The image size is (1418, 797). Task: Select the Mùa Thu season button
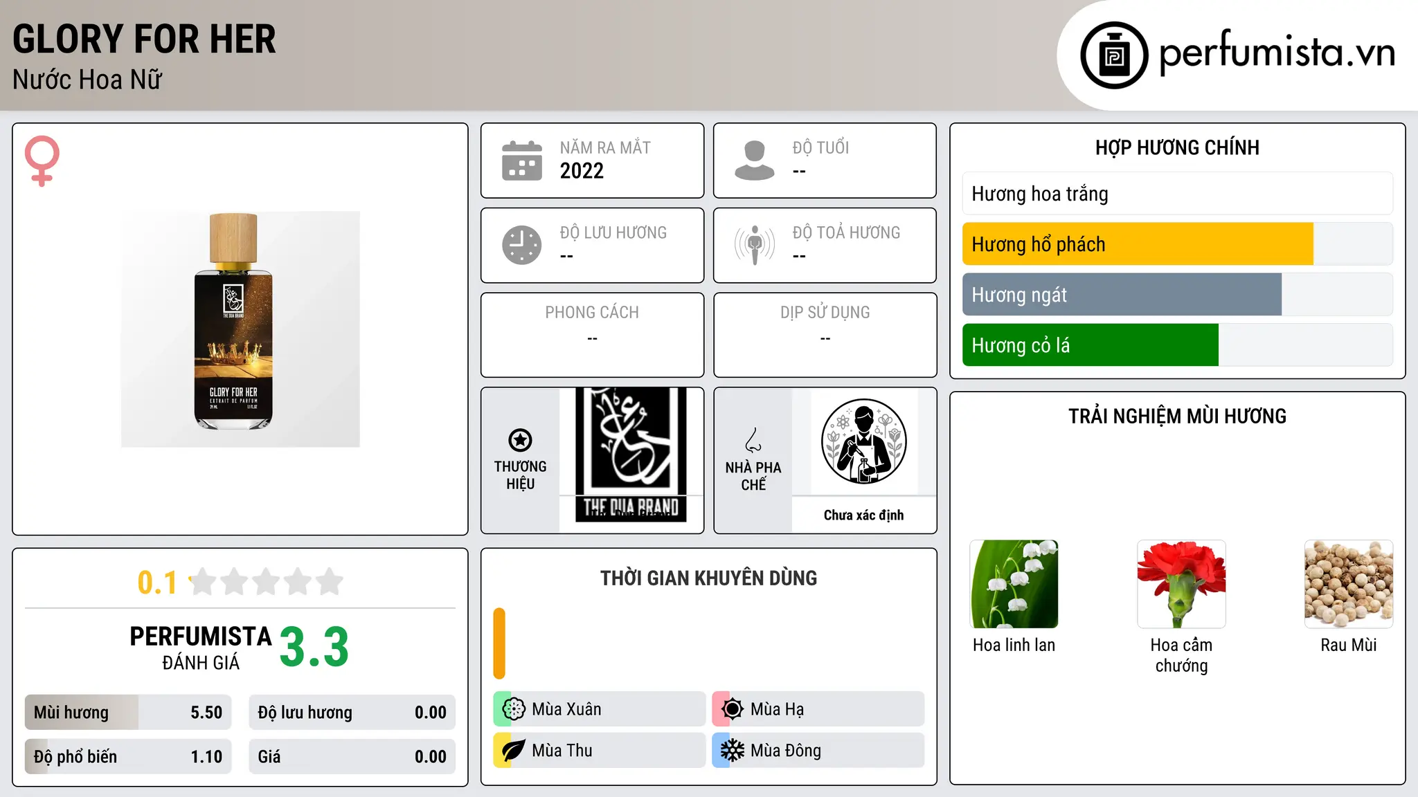[600, 751]
